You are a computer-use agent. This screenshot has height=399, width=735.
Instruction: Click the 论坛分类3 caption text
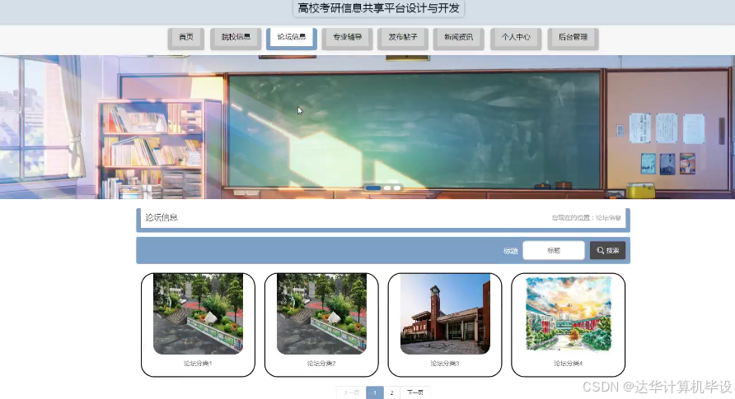[x=445, y=364]
